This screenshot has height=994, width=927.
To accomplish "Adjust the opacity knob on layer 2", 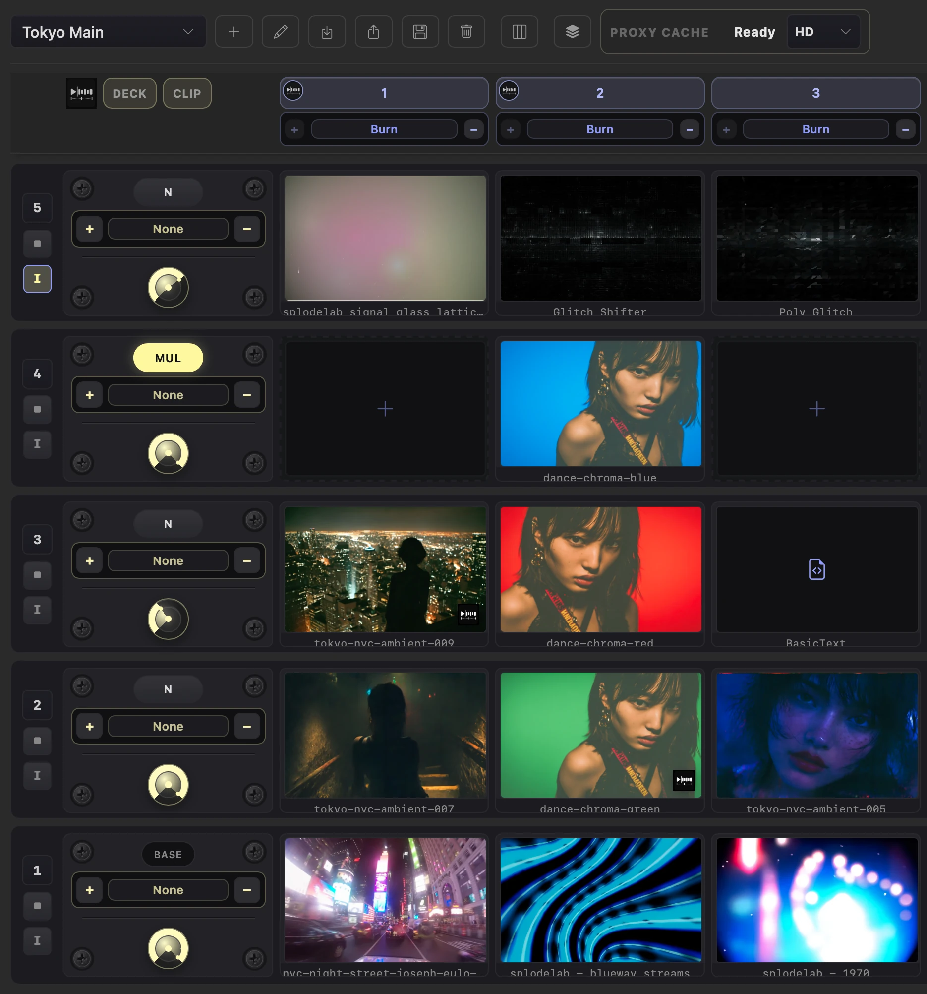I will coord(168,784).
